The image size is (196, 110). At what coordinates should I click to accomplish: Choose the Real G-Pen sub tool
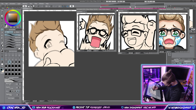13,37
